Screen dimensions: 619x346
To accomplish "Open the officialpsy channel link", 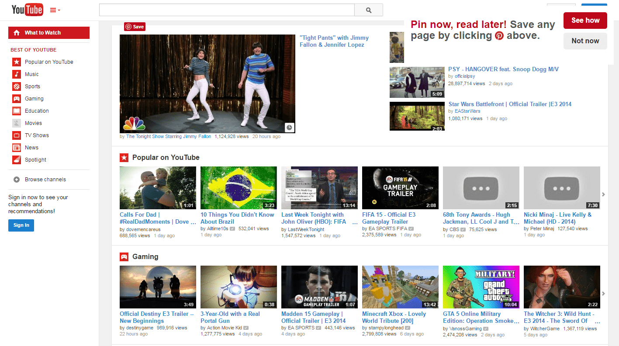I will (x=465, y=76).
